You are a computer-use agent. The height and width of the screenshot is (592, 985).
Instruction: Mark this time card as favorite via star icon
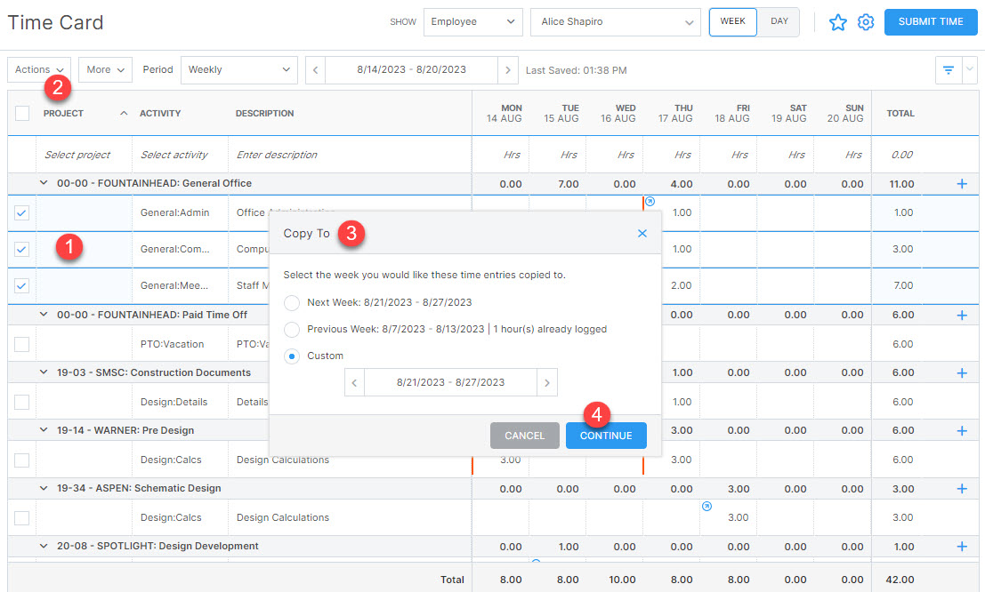coord(838,21)
